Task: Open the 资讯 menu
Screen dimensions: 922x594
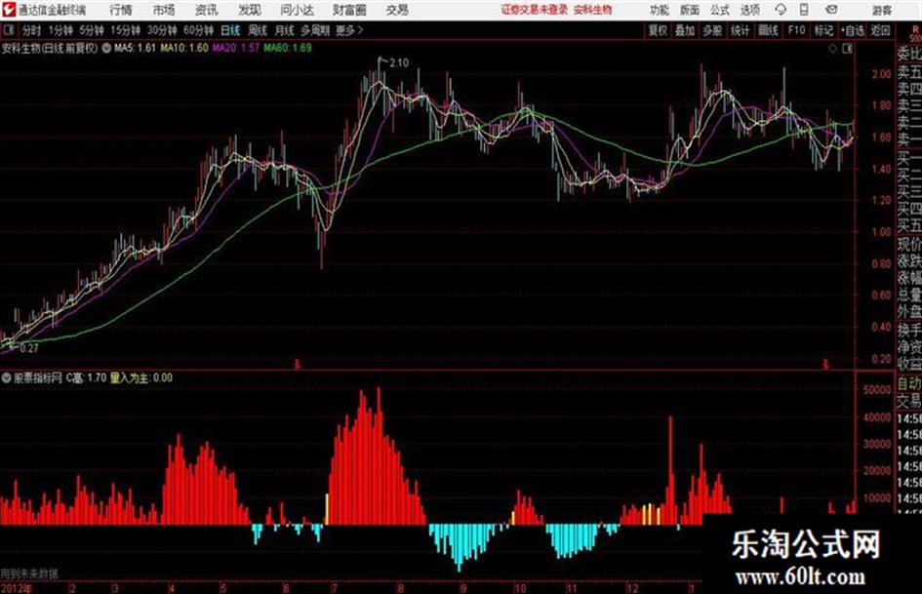Action: point(206,10)
